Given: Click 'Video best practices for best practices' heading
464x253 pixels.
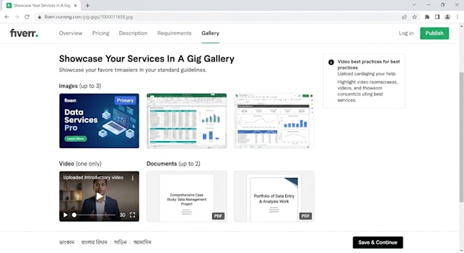Looking at the screenshot, I should pyautogui.click(x=368, y=65).
